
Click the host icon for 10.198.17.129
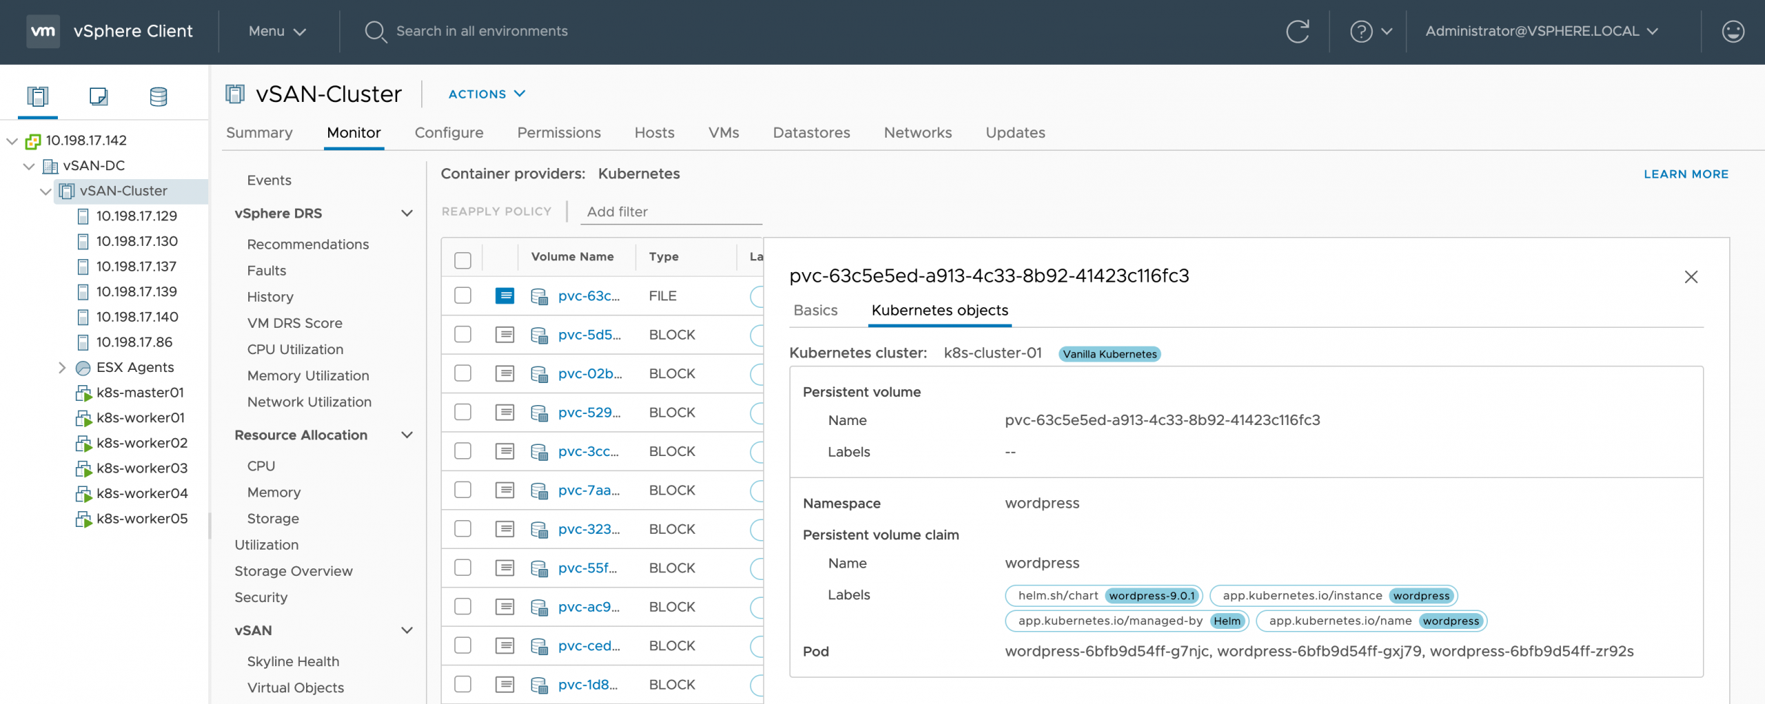pyautogui.click(x=83, y=216)
